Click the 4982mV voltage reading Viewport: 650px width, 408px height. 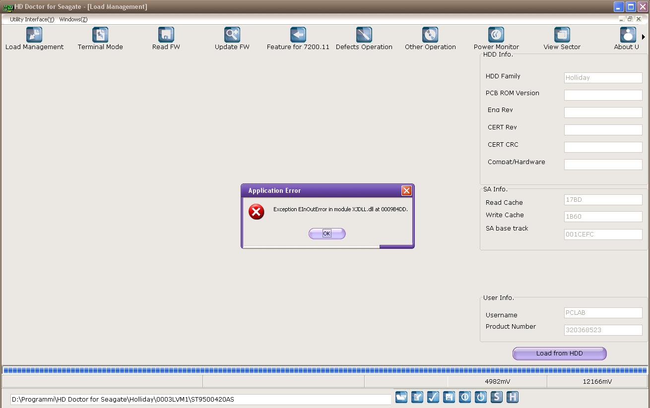pos(497,382)
